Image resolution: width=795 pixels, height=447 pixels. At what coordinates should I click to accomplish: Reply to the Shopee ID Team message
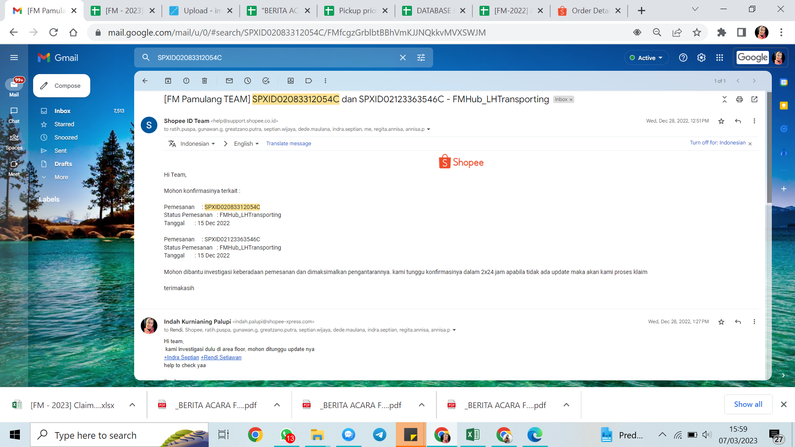pyautogui.click(x=738, y=121)
